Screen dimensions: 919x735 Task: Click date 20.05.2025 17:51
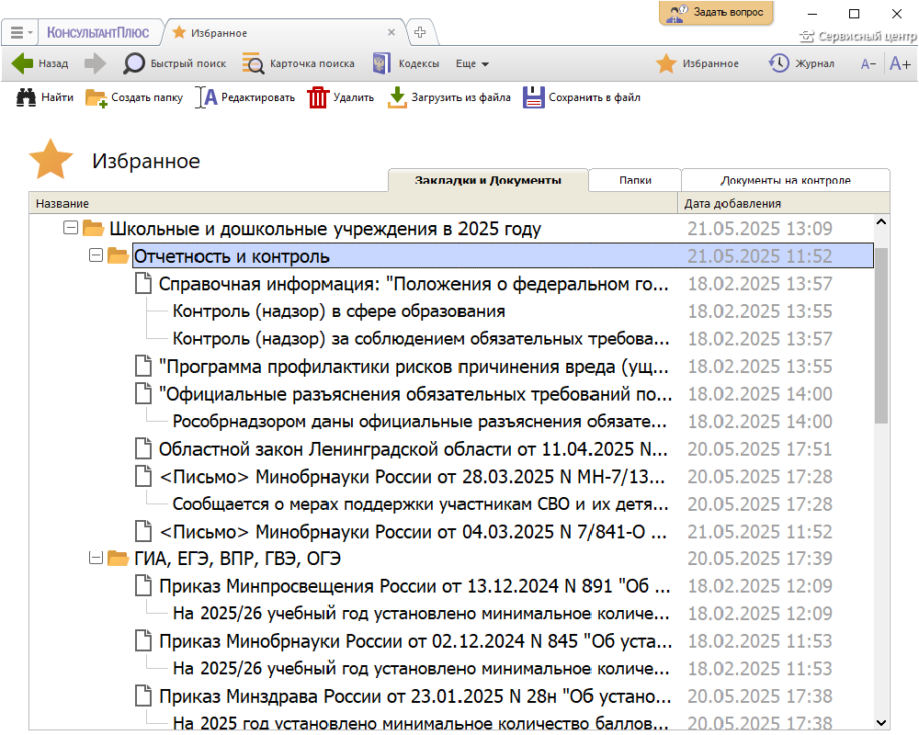(760, 449)
